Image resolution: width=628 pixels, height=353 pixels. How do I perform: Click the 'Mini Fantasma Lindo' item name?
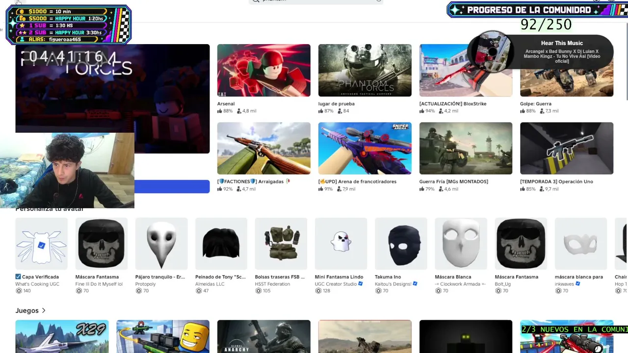coord(339,277)
